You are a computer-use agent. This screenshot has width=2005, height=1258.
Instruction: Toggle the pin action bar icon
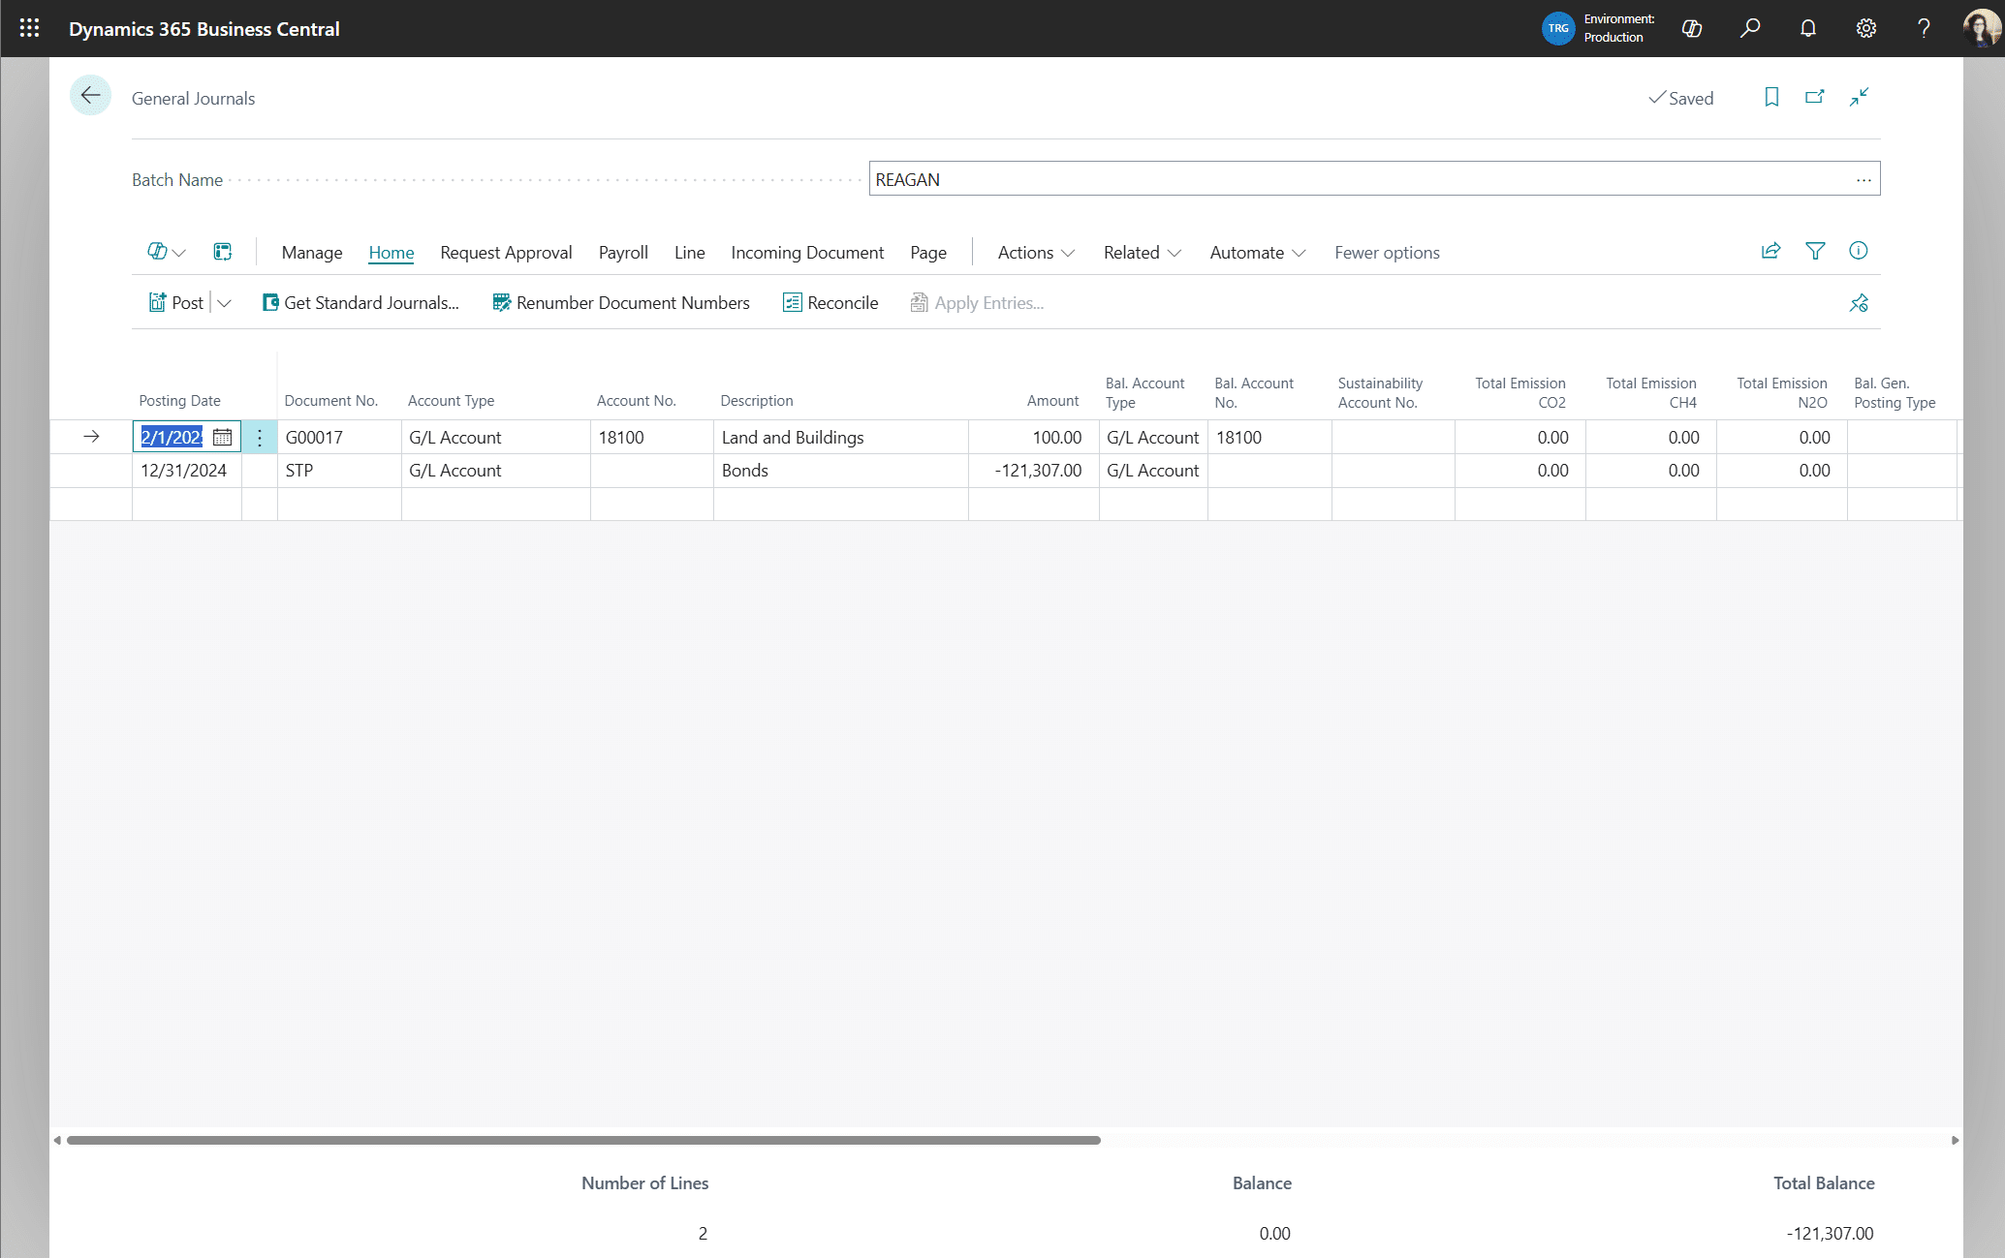1858,303
